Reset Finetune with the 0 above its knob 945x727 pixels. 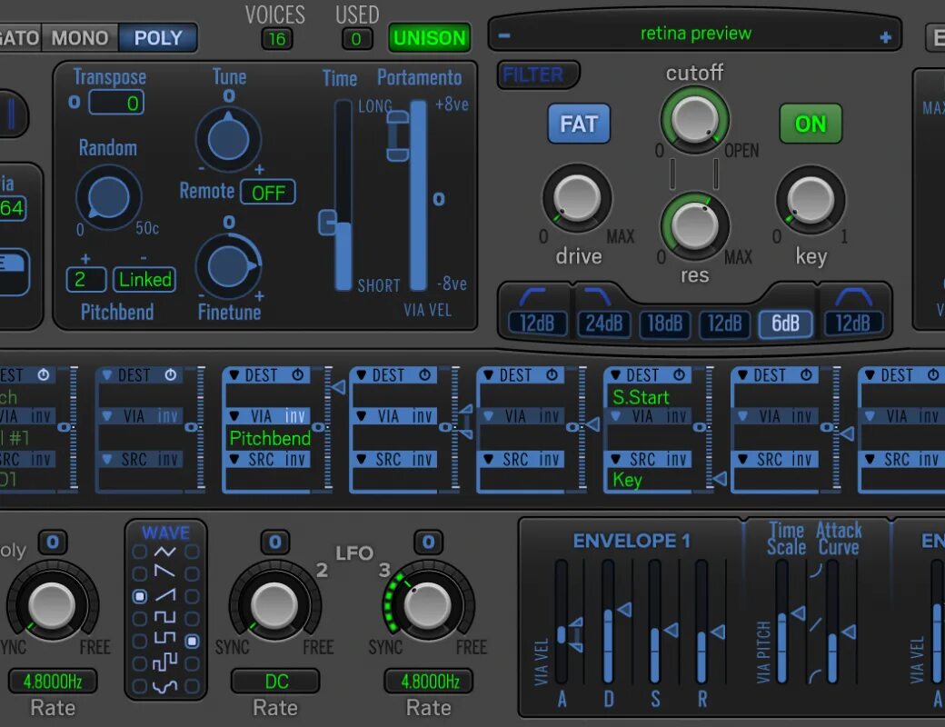click(229, 223)
